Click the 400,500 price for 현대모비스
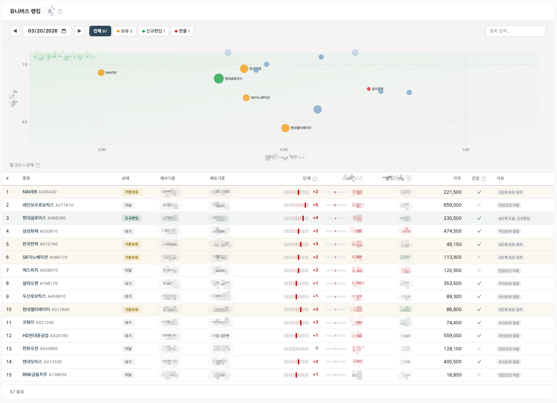557x403 pixels. tap(453, 362)
